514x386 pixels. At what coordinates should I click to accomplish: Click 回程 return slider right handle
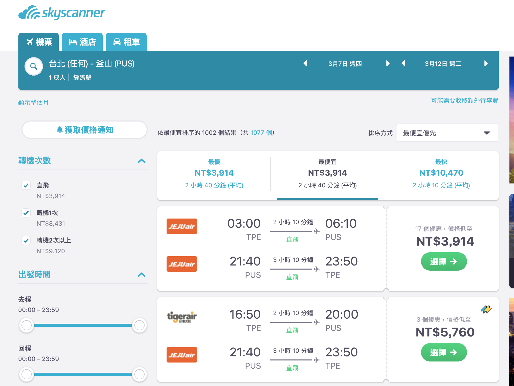tap(139, 374)
